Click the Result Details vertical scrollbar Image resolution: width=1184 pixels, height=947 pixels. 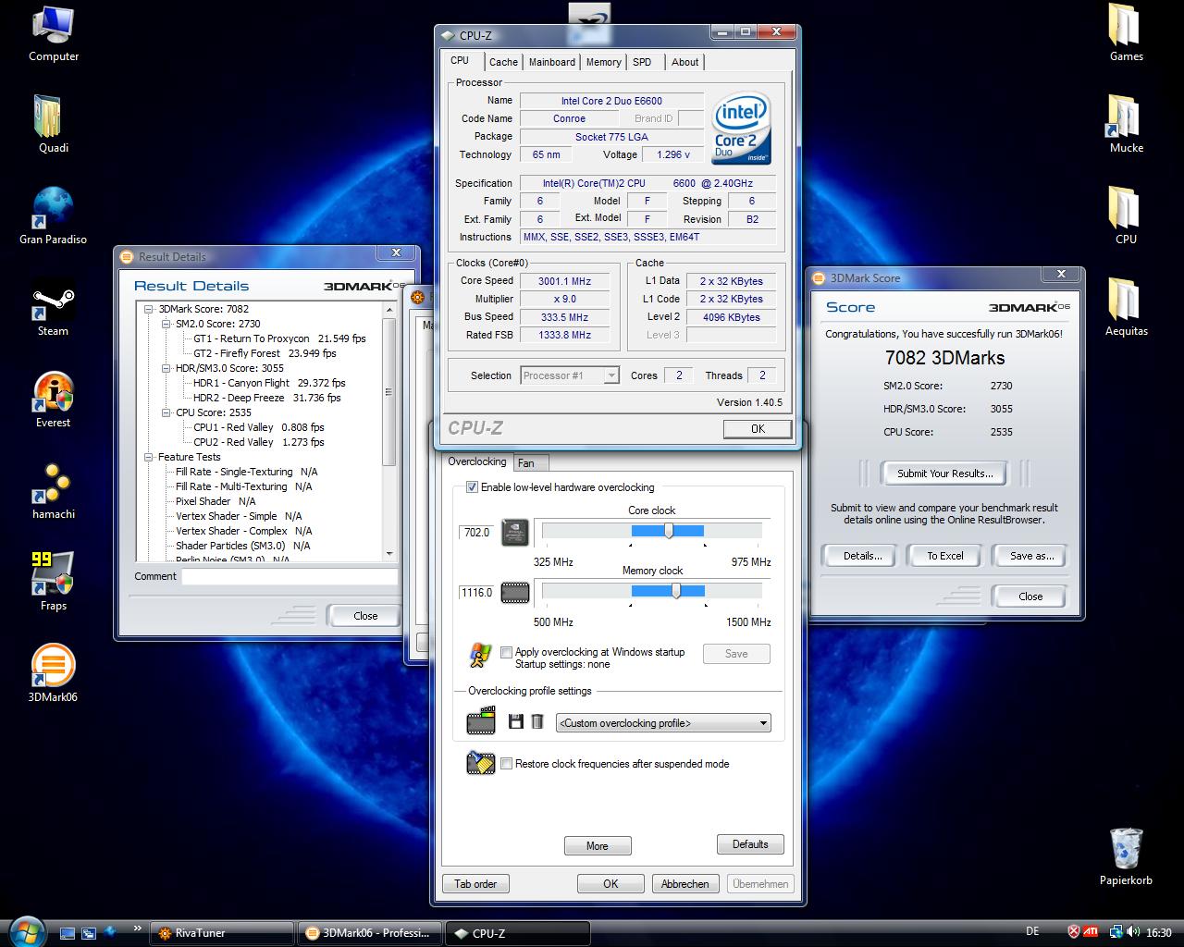coord(388,430)
